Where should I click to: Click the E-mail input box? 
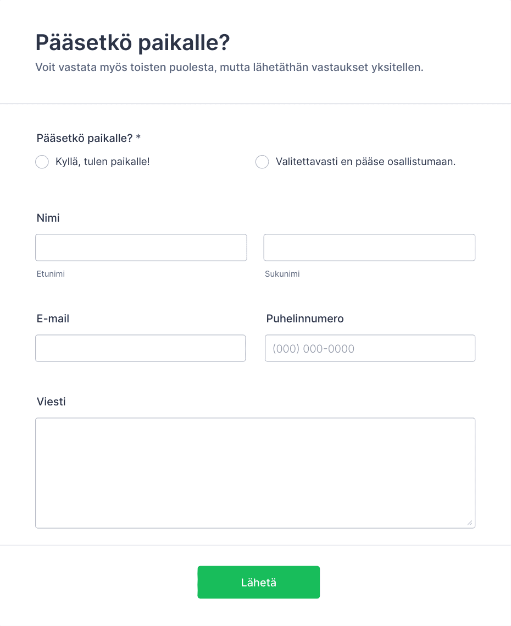[141, 348]
